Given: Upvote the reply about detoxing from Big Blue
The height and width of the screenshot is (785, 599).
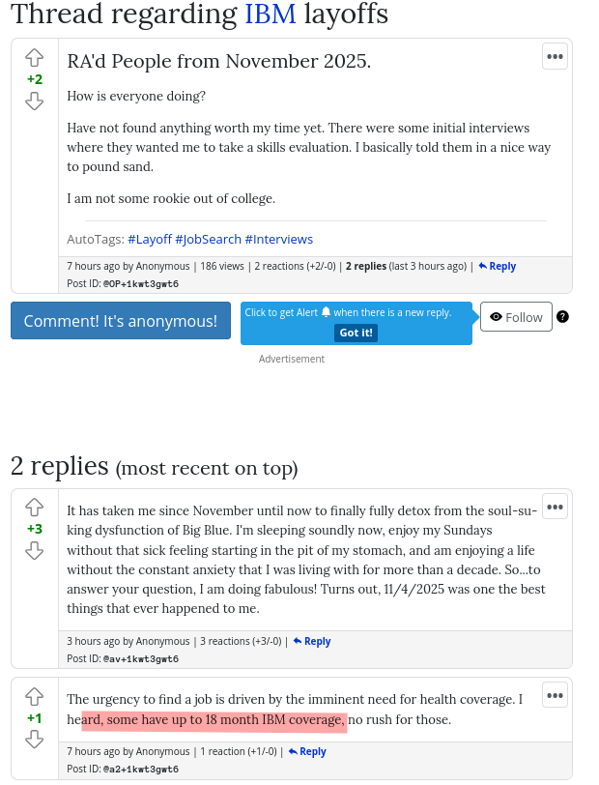Looking at the screenshot, I should coord(35,508).
